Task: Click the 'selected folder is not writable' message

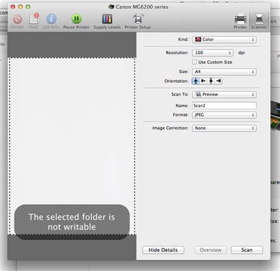Action: [x=72, y=222]
